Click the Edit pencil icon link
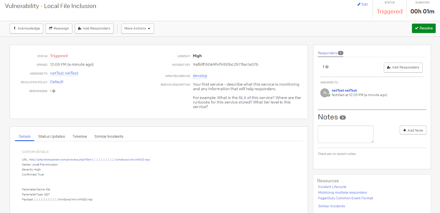 pos(362,4)
